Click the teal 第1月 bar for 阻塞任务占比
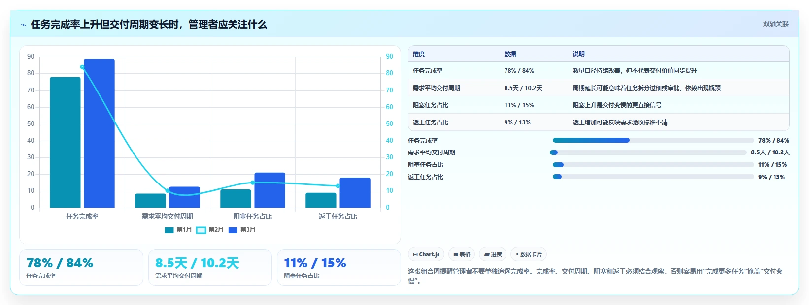The height and width of the screenshot is (305, 809). tap(236, 199)
